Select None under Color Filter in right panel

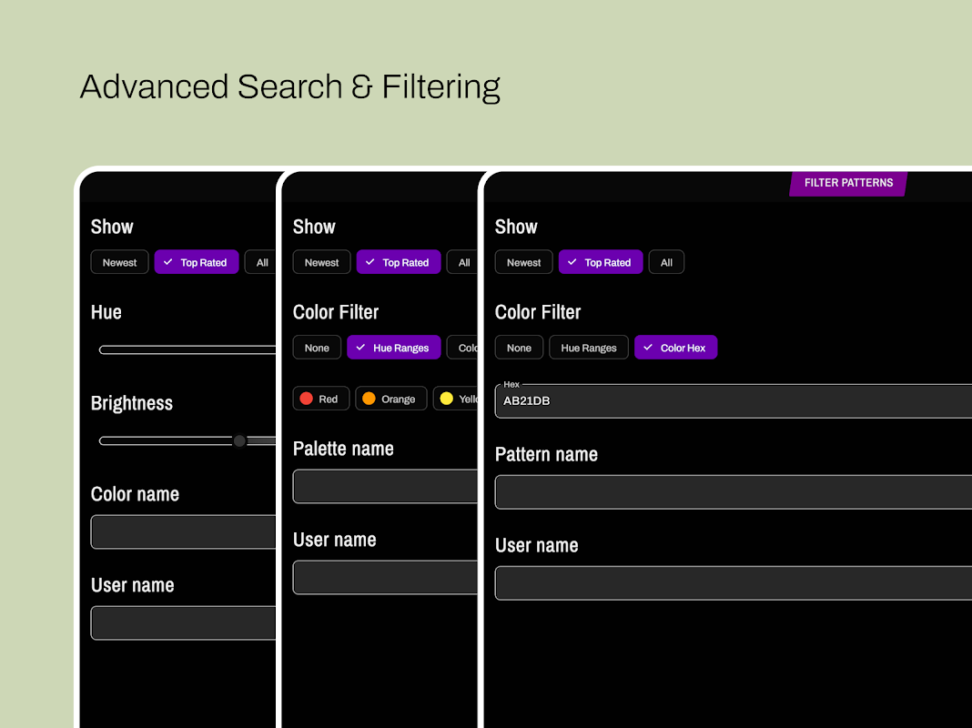[519, 348]
